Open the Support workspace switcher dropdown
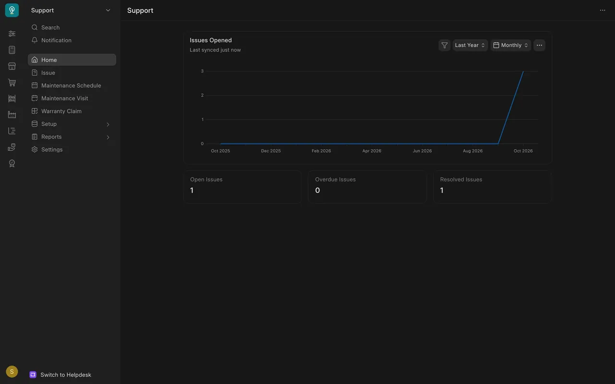The width and height of the screenshot is (615, 384). tap(71, 10)
